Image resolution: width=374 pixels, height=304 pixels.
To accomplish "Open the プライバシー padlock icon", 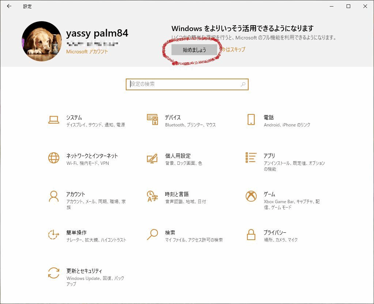I will pyautogui.click(x=251, y=235).
